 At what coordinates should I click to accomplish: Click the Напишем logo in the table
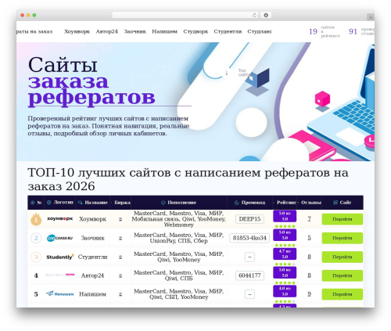coord(59,293)
